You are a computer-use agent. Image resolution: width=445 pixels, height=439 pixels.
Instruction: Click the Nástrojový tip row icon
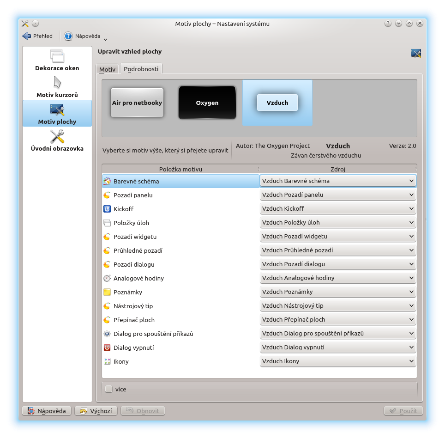(107, 306)
